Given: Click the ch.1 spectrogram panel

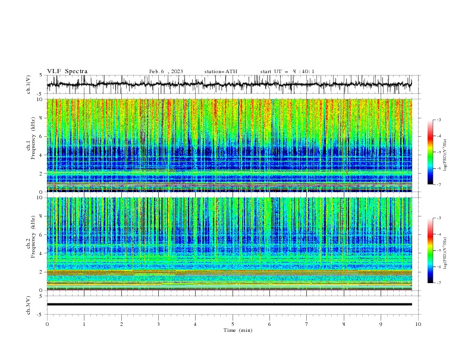Looking at the screenshot, I should [x=230, y=145].
